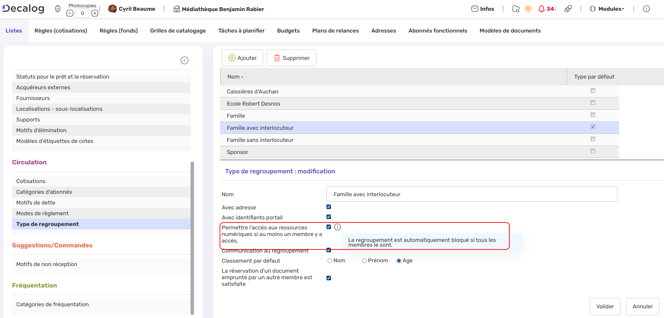This screenshot has height=318, width=664.
Task: Click 'Ajouter' to add a grouping type
Action: (x=242, y=58)
